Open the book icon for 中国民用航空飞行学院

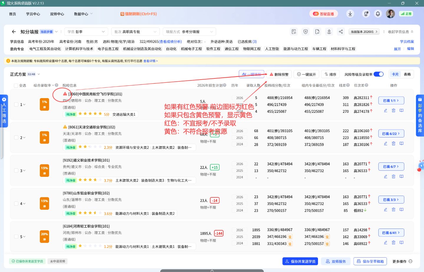[401, 110]
